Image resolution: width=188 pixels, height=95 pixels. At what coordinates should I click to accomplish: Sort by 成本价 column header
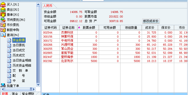click(150, 28)
